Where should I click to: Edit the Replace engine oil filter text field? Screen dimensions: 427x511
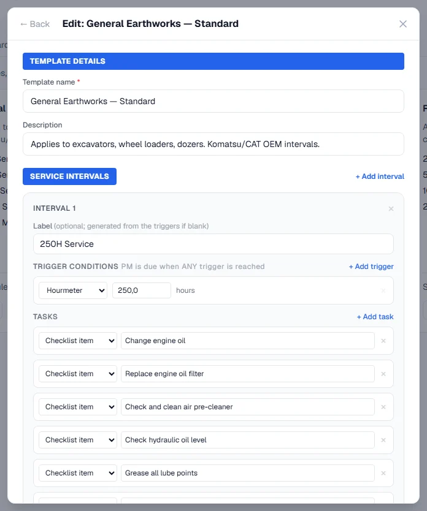(248, 374)
